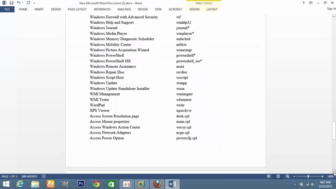Click 'Windows Media Player' table cell

coord(108,34)
